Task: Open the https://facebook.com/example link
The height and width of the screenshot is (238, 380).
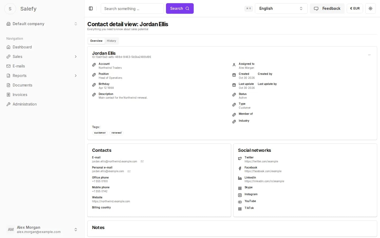Action: pos(263,171)
